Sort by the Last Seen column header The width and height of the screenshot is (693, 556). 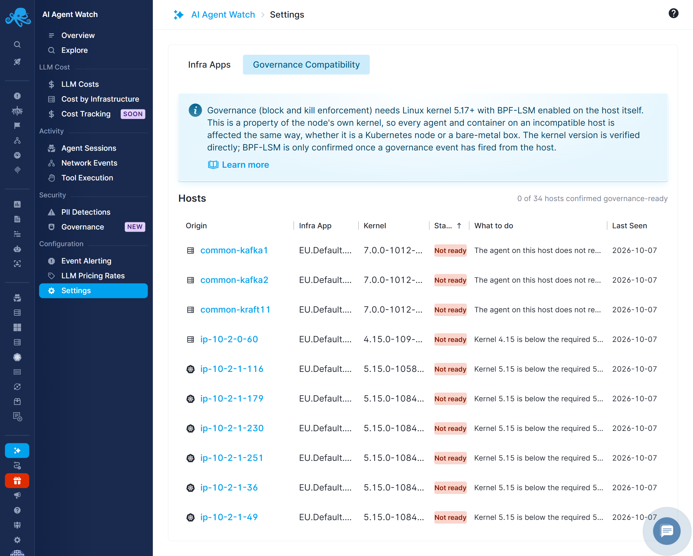(629, 226)
